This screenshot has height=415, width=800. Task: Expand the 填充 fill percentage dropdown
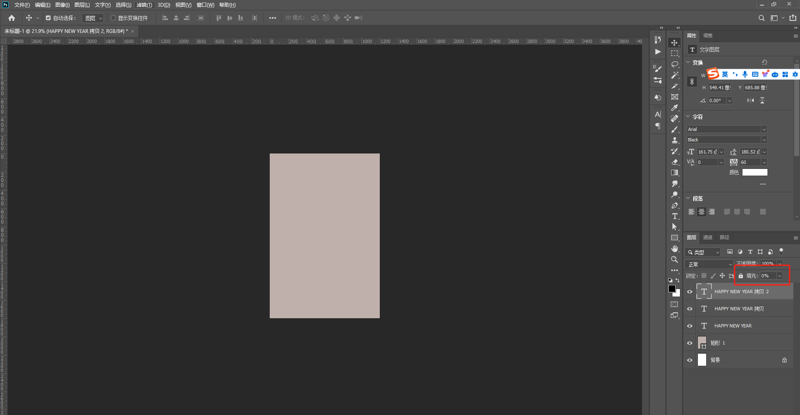[x=779, y=276]
